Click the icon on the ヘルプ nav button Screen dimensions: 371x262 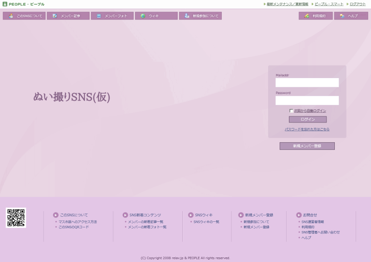[342, 16]
